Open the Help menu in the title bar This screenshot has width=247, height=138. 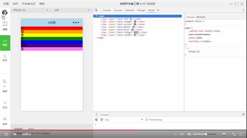[x=42, y=4]
